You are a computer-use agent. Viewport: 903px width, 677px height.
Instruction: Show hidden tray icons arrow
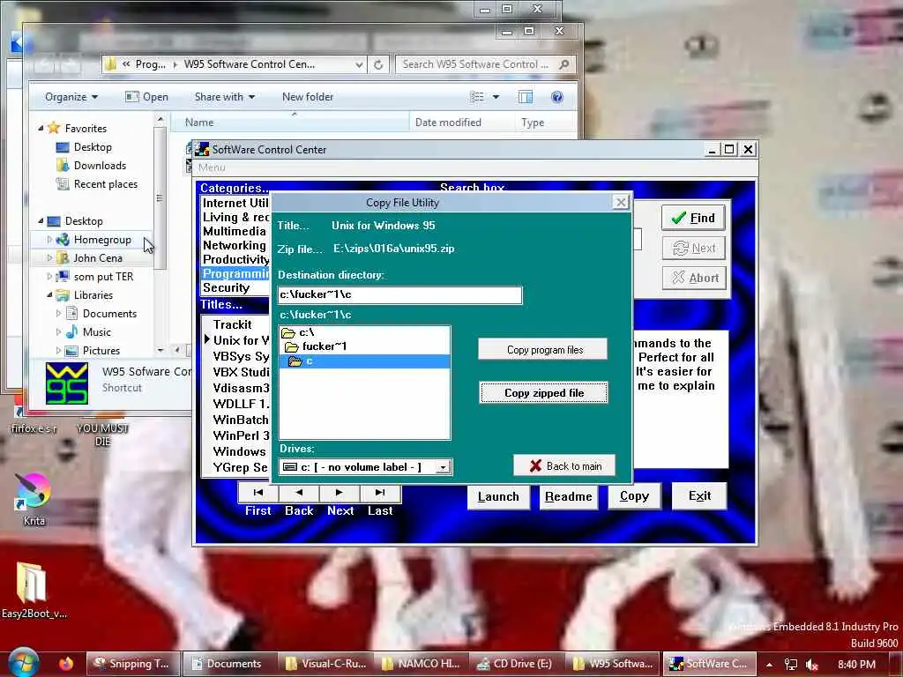click(769, 665)
